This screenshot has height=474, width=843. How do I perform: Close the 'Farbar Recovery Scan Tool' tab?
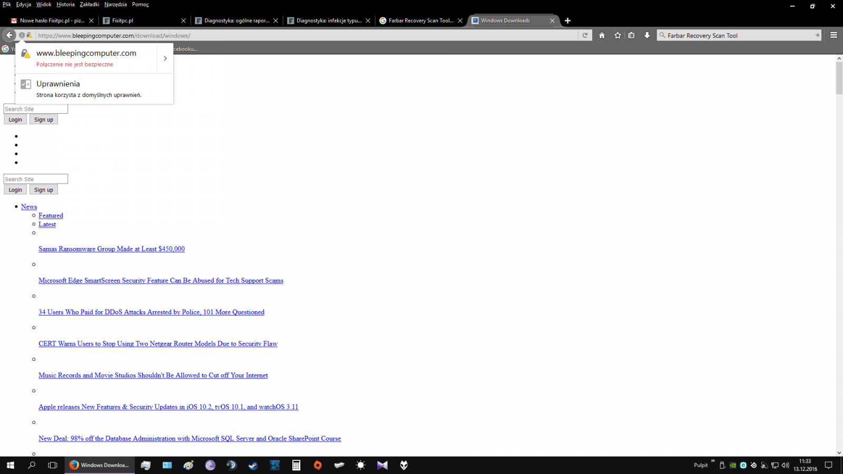(460, 21)
